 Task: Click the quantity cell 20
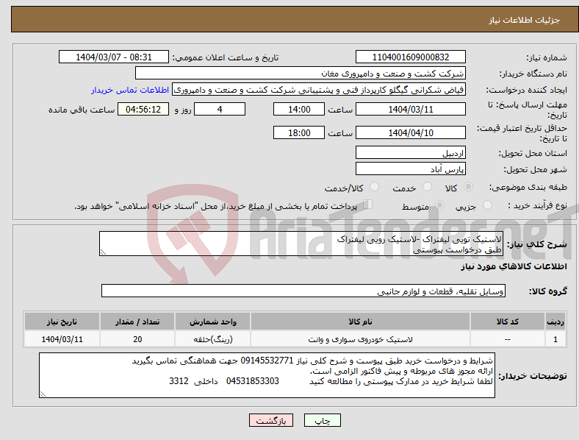pyautogui.click(x=137, y=339)
